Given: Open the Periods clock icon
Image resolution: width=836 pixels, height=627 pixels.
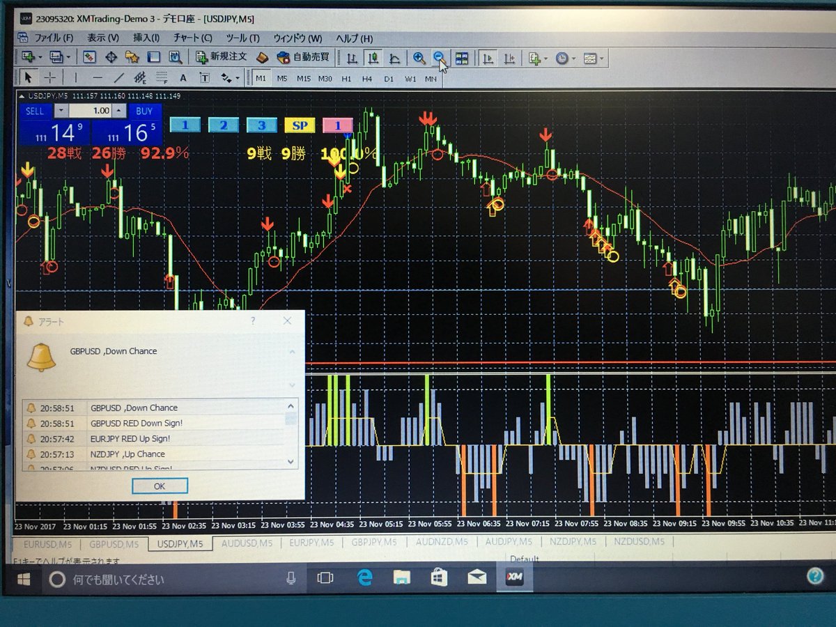Looking at the screenshot, I should (562, 59).
